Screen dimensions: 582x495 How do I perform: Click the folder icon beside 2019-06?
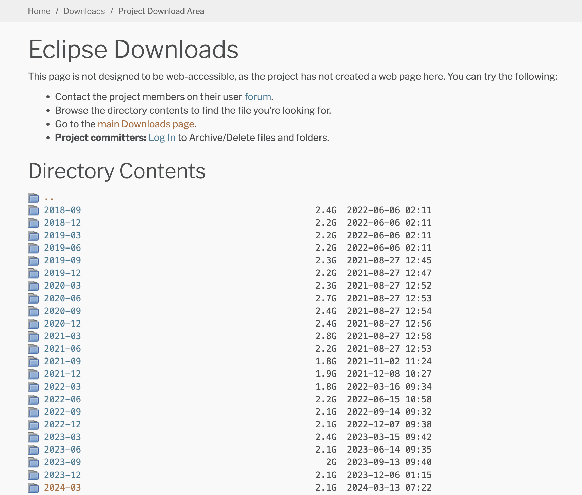coord(33,248)
